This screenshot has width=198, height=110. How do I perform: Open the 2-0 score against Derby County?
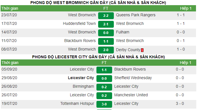pos(106,50)
